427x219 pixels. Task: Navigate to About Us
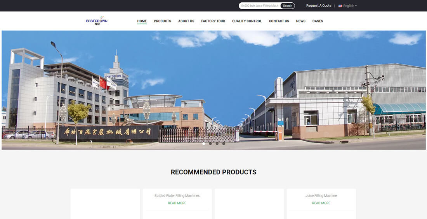[186, 21]
